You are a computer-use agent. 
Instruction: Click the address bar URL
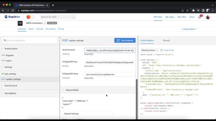tap(44, 10)
